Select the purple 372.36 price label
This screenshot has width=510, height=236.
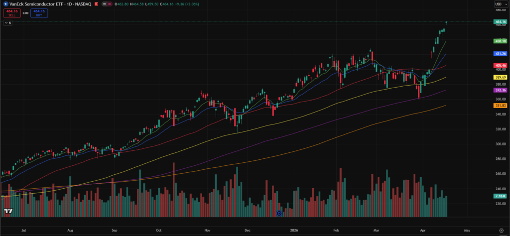click(500, 90)
